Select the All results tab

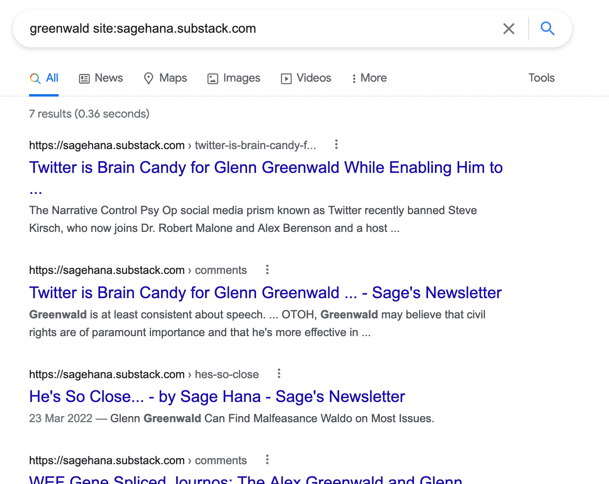(44, 78)
